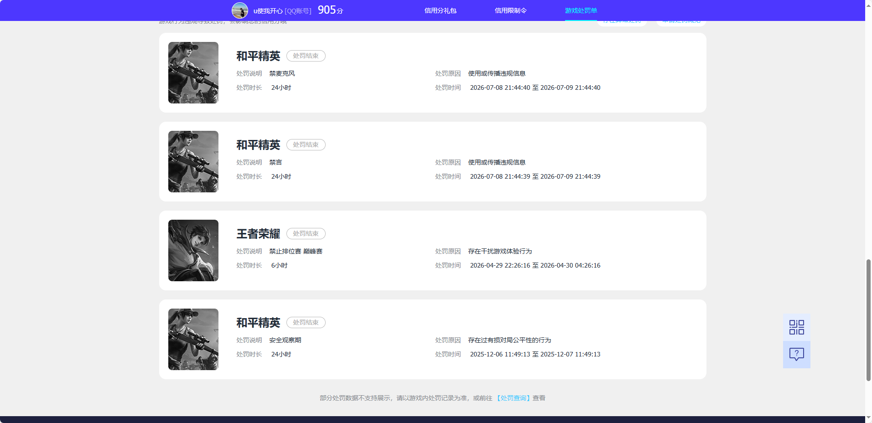This screenshot has height=423, width=872.
Task: Open the help question-mark chat icon
Action: click(796, 355)
